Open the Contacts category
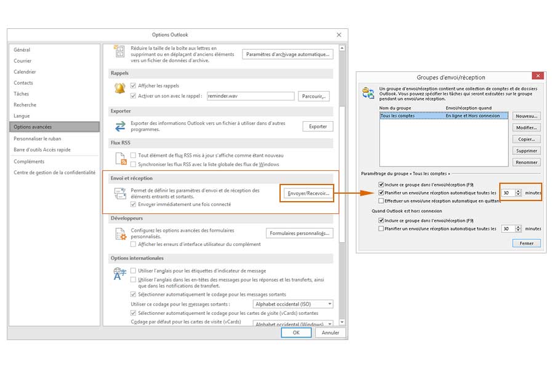 (54, 82)
